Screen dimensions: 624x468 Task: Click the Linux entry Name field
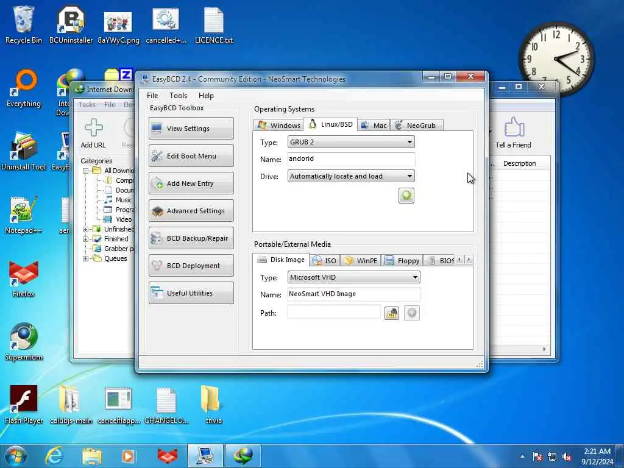(351, 159)
